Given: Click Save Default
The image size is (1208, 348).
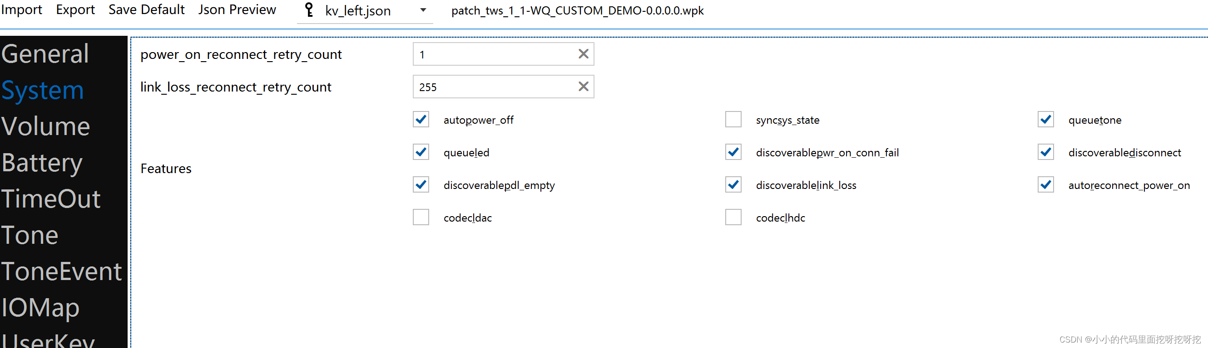Looking at the screenshot, I should [146, 10].
